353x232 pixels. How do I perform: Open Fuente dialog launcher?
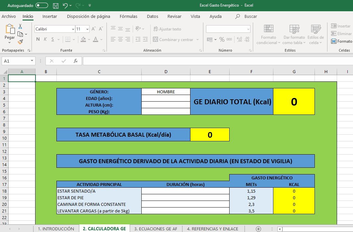[x=104, y=51]
